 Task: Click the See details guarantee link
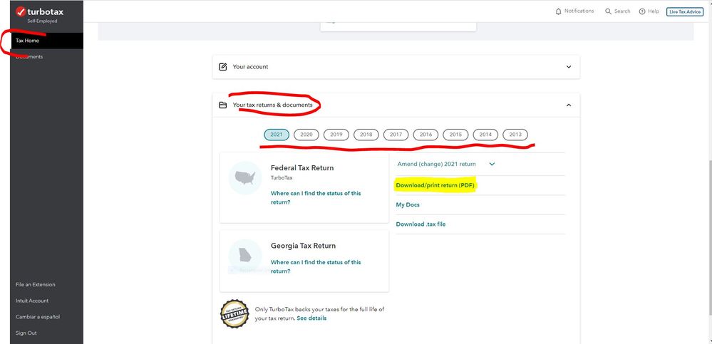click(311, 318)
